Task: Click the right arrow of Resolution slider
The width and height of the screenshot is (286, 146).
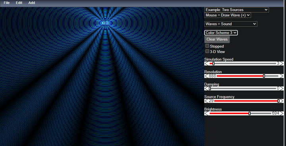Action: pos(282,76)
